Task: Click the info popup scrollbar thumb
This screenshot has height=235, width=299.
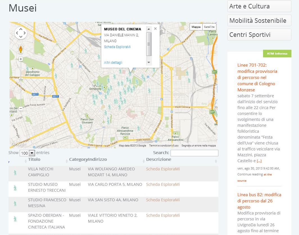Action: [x=149, y=44]
